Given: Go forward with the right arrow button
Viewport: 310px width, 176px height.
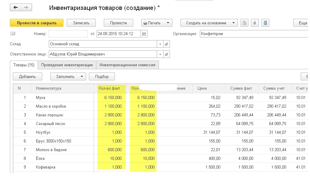Looking at the screenshot, I should coord(26,7).
